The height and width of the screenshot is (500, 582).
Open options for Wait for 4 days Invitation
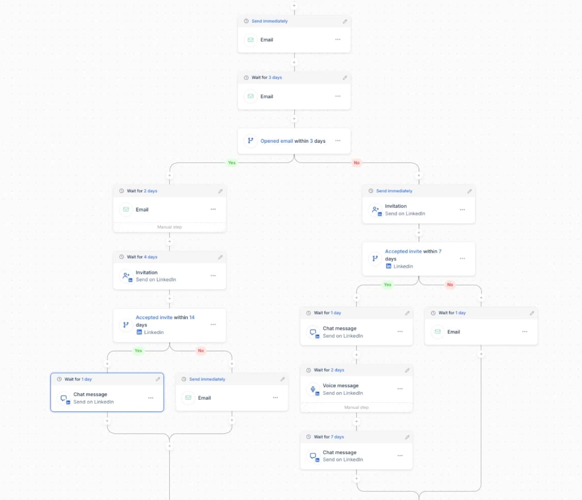[x=213, y=276]
